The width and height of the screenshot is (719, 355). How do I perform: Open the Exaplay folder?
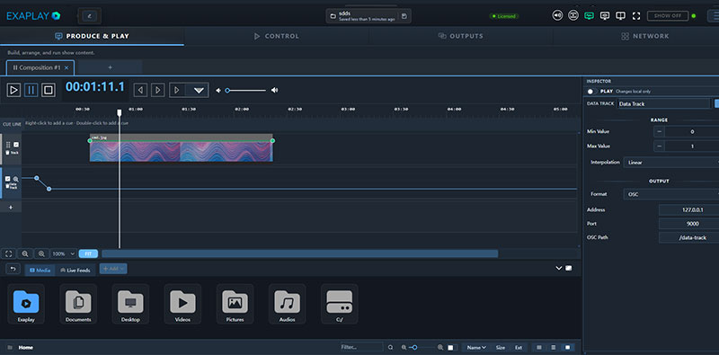26,304
